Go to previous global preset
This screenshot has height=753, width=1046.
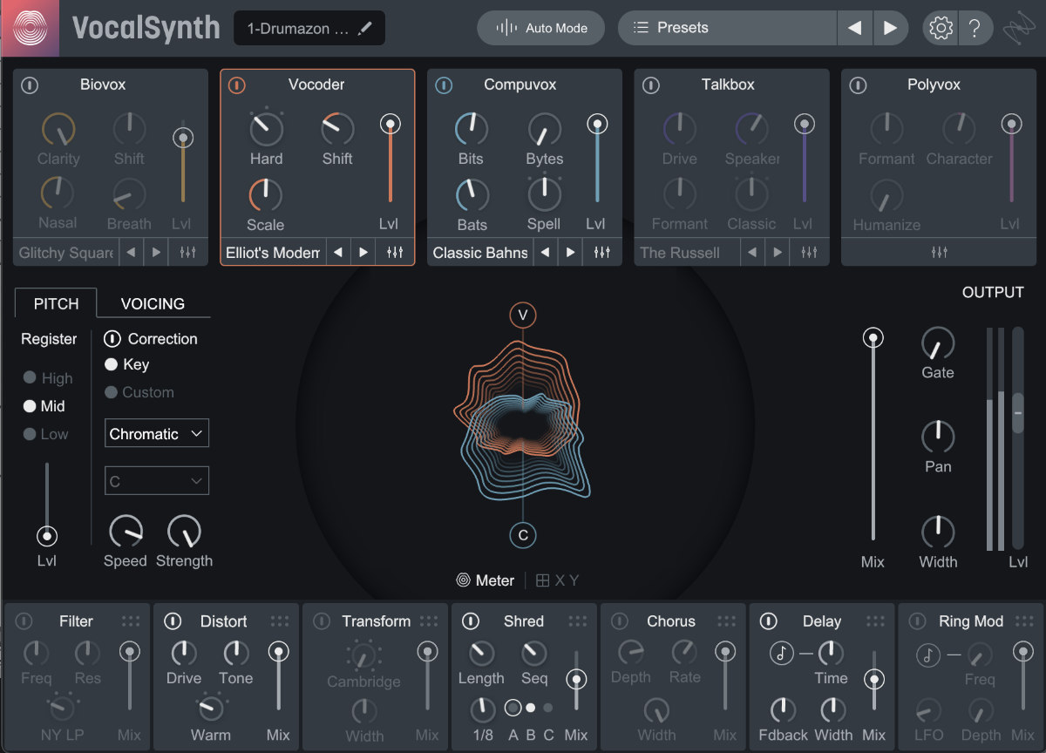pyautogui.click(x=854, y=28)
